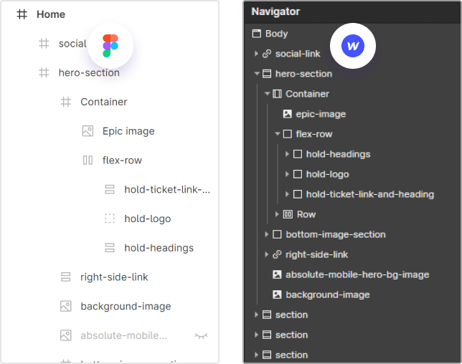Click the frame icon next to Home
Image resolution: width=462 pixels, height=364 pixels.
[22, 14]
